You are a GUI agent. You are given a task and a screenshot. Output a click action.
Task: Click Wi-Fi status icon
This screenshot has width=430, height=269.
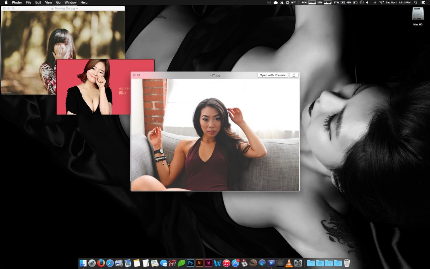pyautogui.click(x=382, y=2)
